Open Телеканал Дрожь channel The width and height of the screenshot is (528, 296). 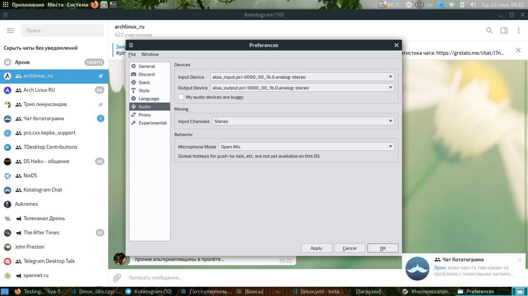coord(54,219)
